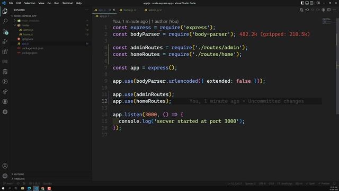Viewport: 339px width, 191px height.
Task: Open the Windows Start button
Action: click(3, 188)
